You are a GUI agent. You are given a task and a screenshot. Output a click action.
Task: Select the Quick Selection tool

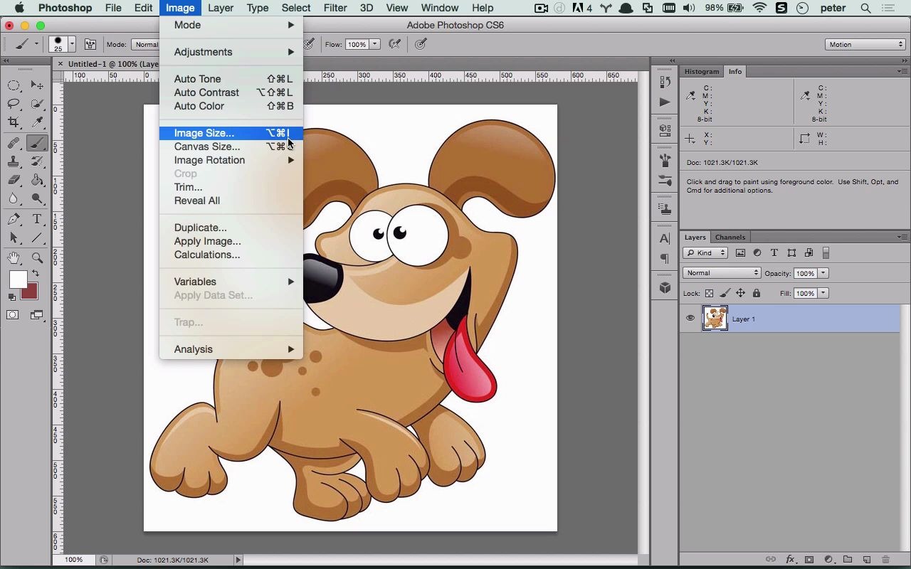pyautogui.click(x=38, y=104)
